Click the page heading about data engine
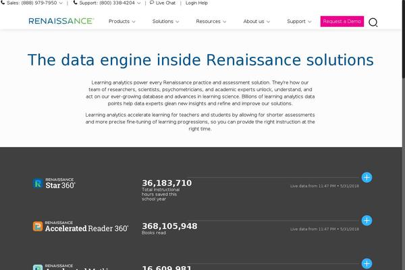Viewport: 405px width, 270px height. click(x=200, y=60)
